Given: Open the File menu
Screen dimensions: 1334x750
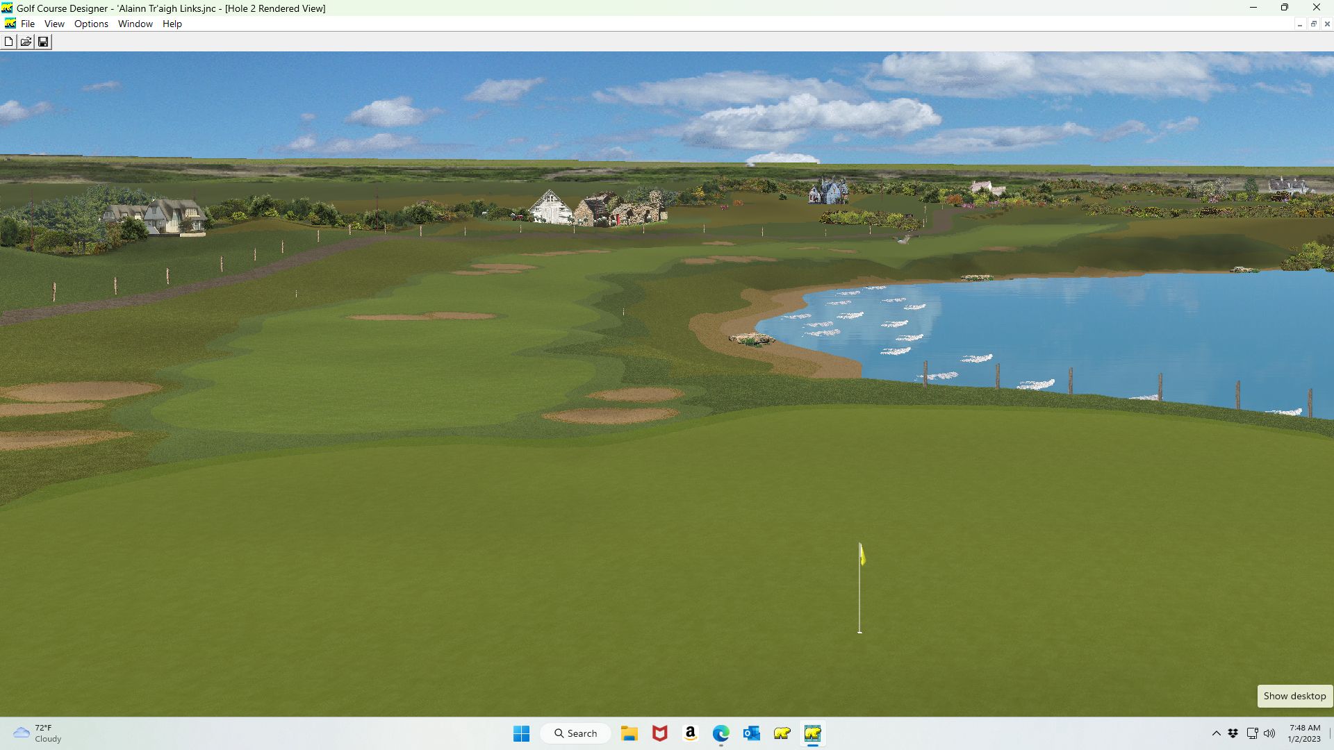Looking at the screenshot, I should point(28,24).
